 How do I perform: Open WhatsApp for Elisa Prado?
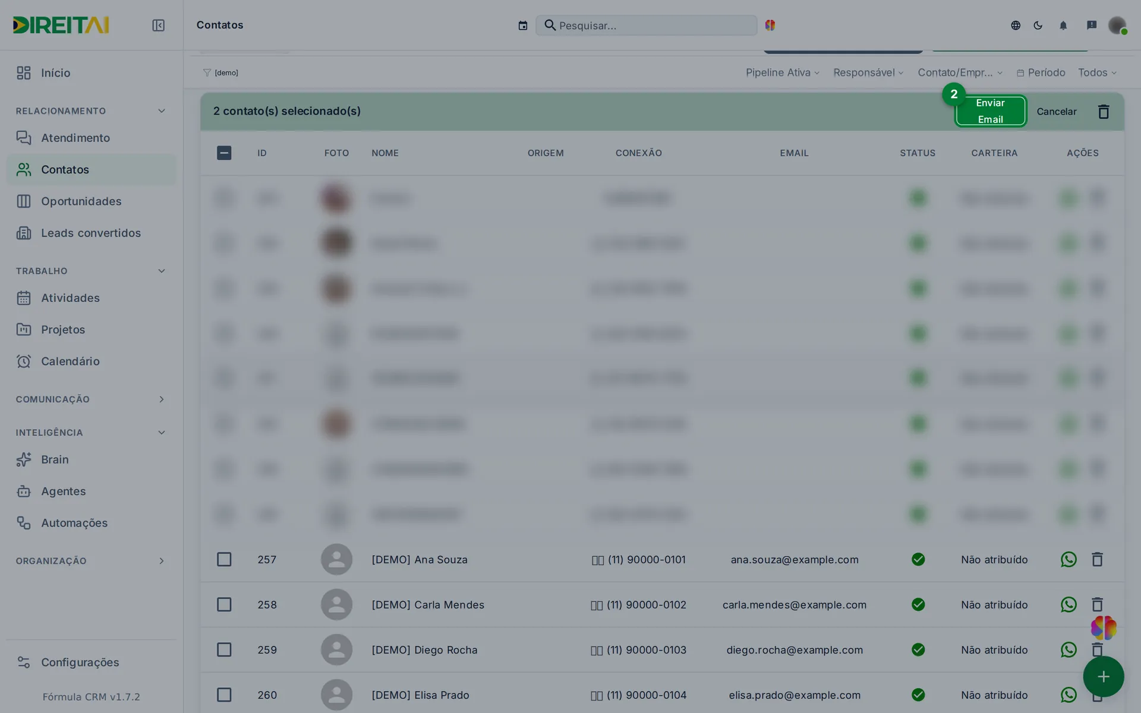(1068, 695)
